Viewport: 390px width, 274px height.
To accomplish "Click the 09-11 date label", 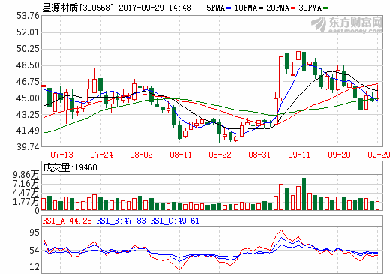I will click(299, 155).
